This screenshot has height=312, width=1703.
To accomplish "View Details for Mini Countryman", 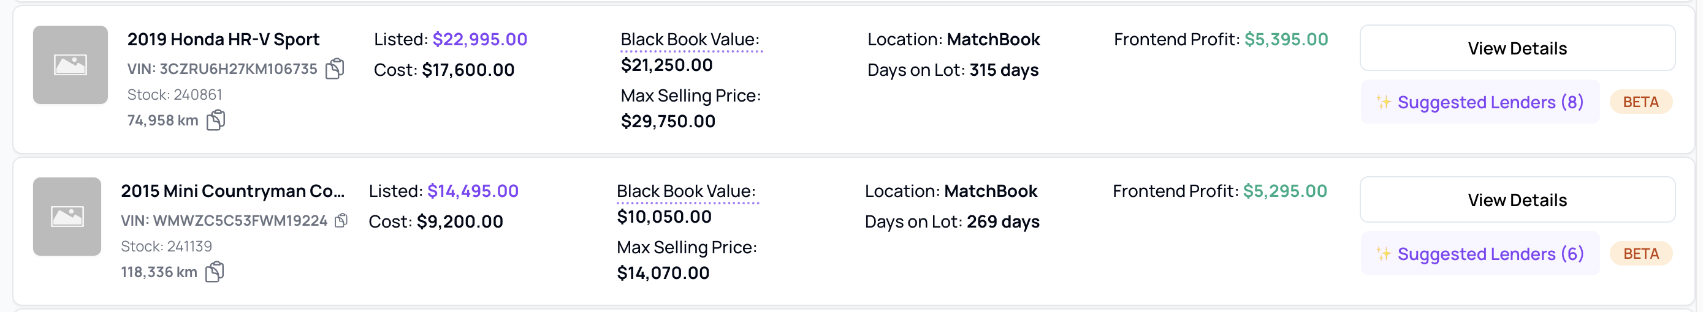I will point(1517,200).
